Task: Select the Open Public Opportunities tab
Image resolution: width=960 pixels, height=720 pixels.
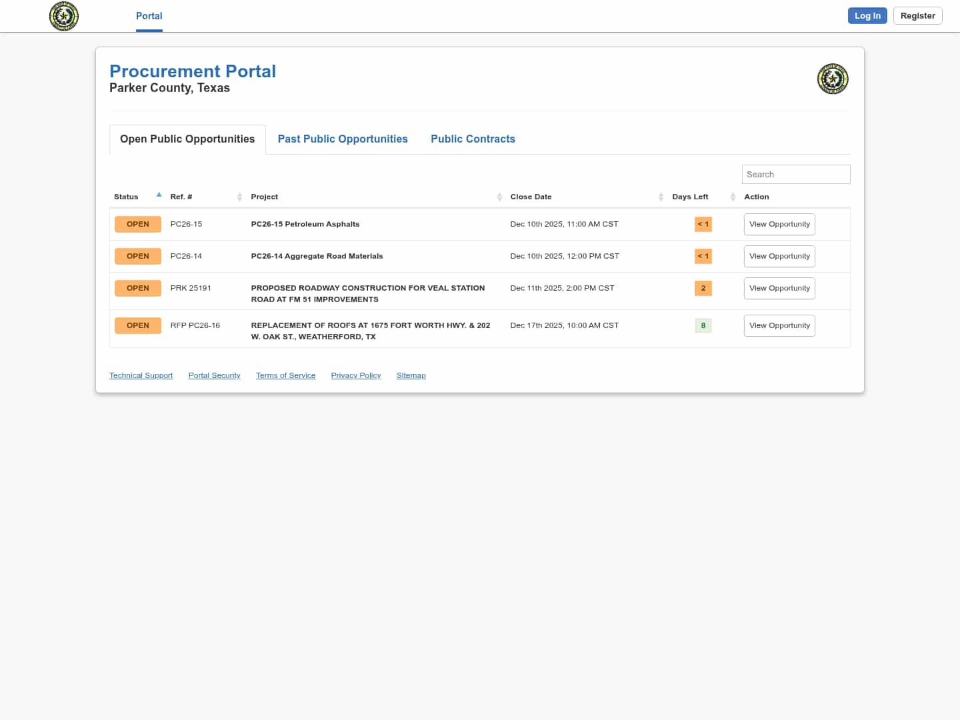Action: click(187, 139)
